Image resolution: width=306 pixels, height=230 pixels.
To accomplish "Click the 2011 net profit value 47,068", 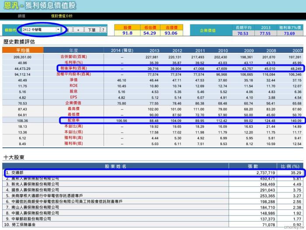I will 198,69.
